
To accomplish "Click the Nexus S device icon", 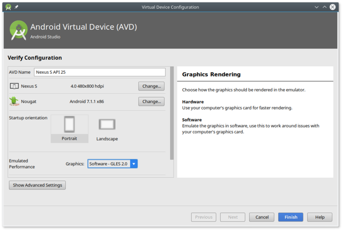I will coord(14,86).
